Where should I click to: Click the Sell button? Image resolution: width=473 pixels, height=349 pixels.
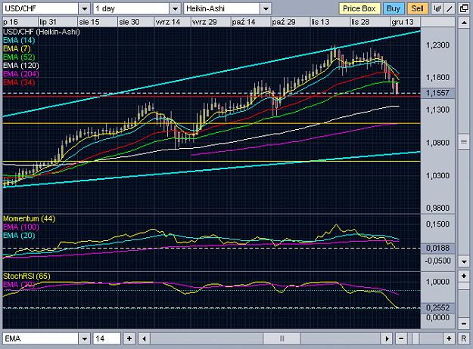pos(418,9)
